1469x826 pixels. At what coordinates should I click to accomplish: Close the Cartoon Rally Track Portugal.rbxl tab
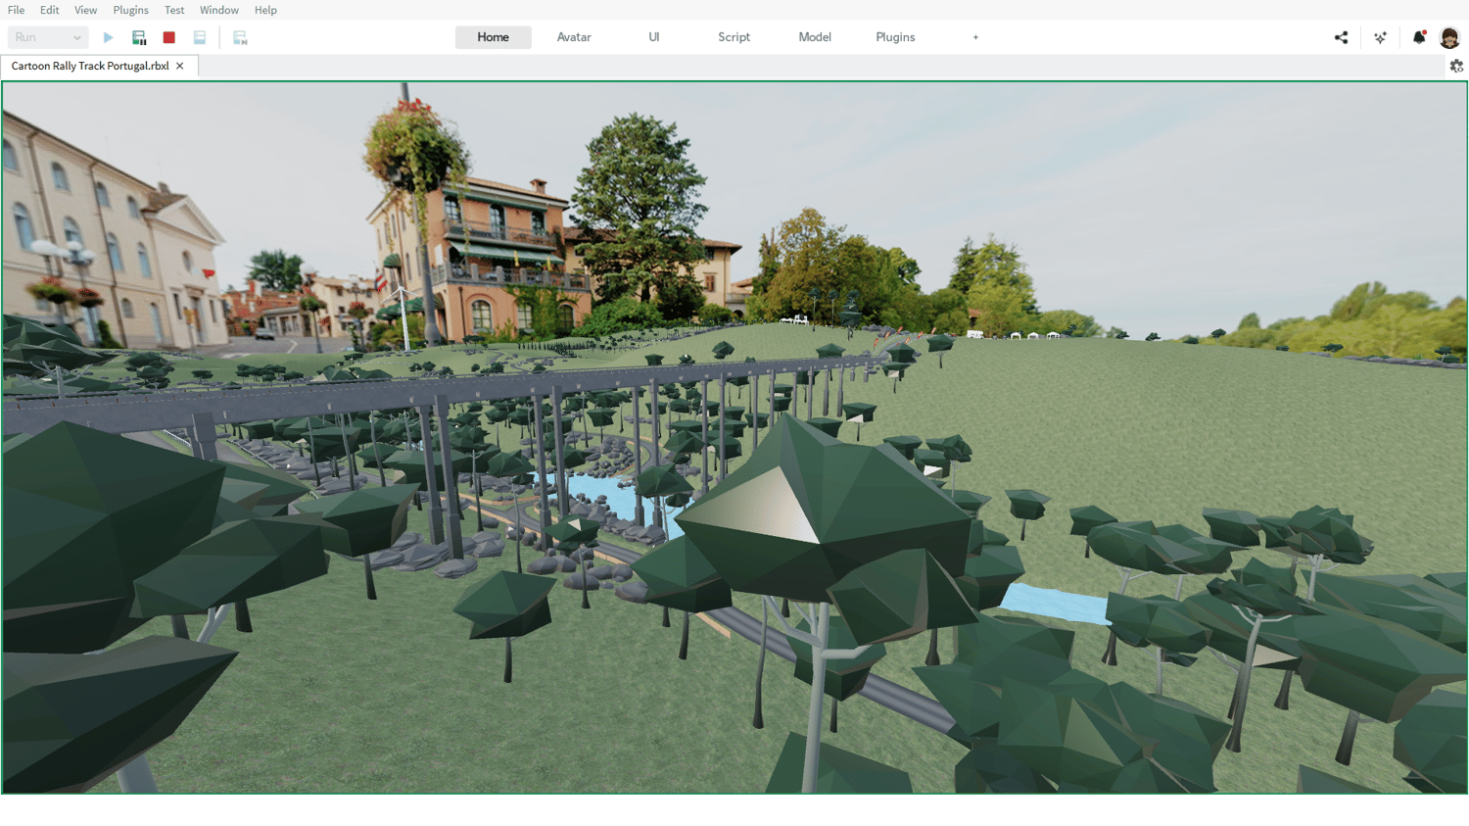179,66
